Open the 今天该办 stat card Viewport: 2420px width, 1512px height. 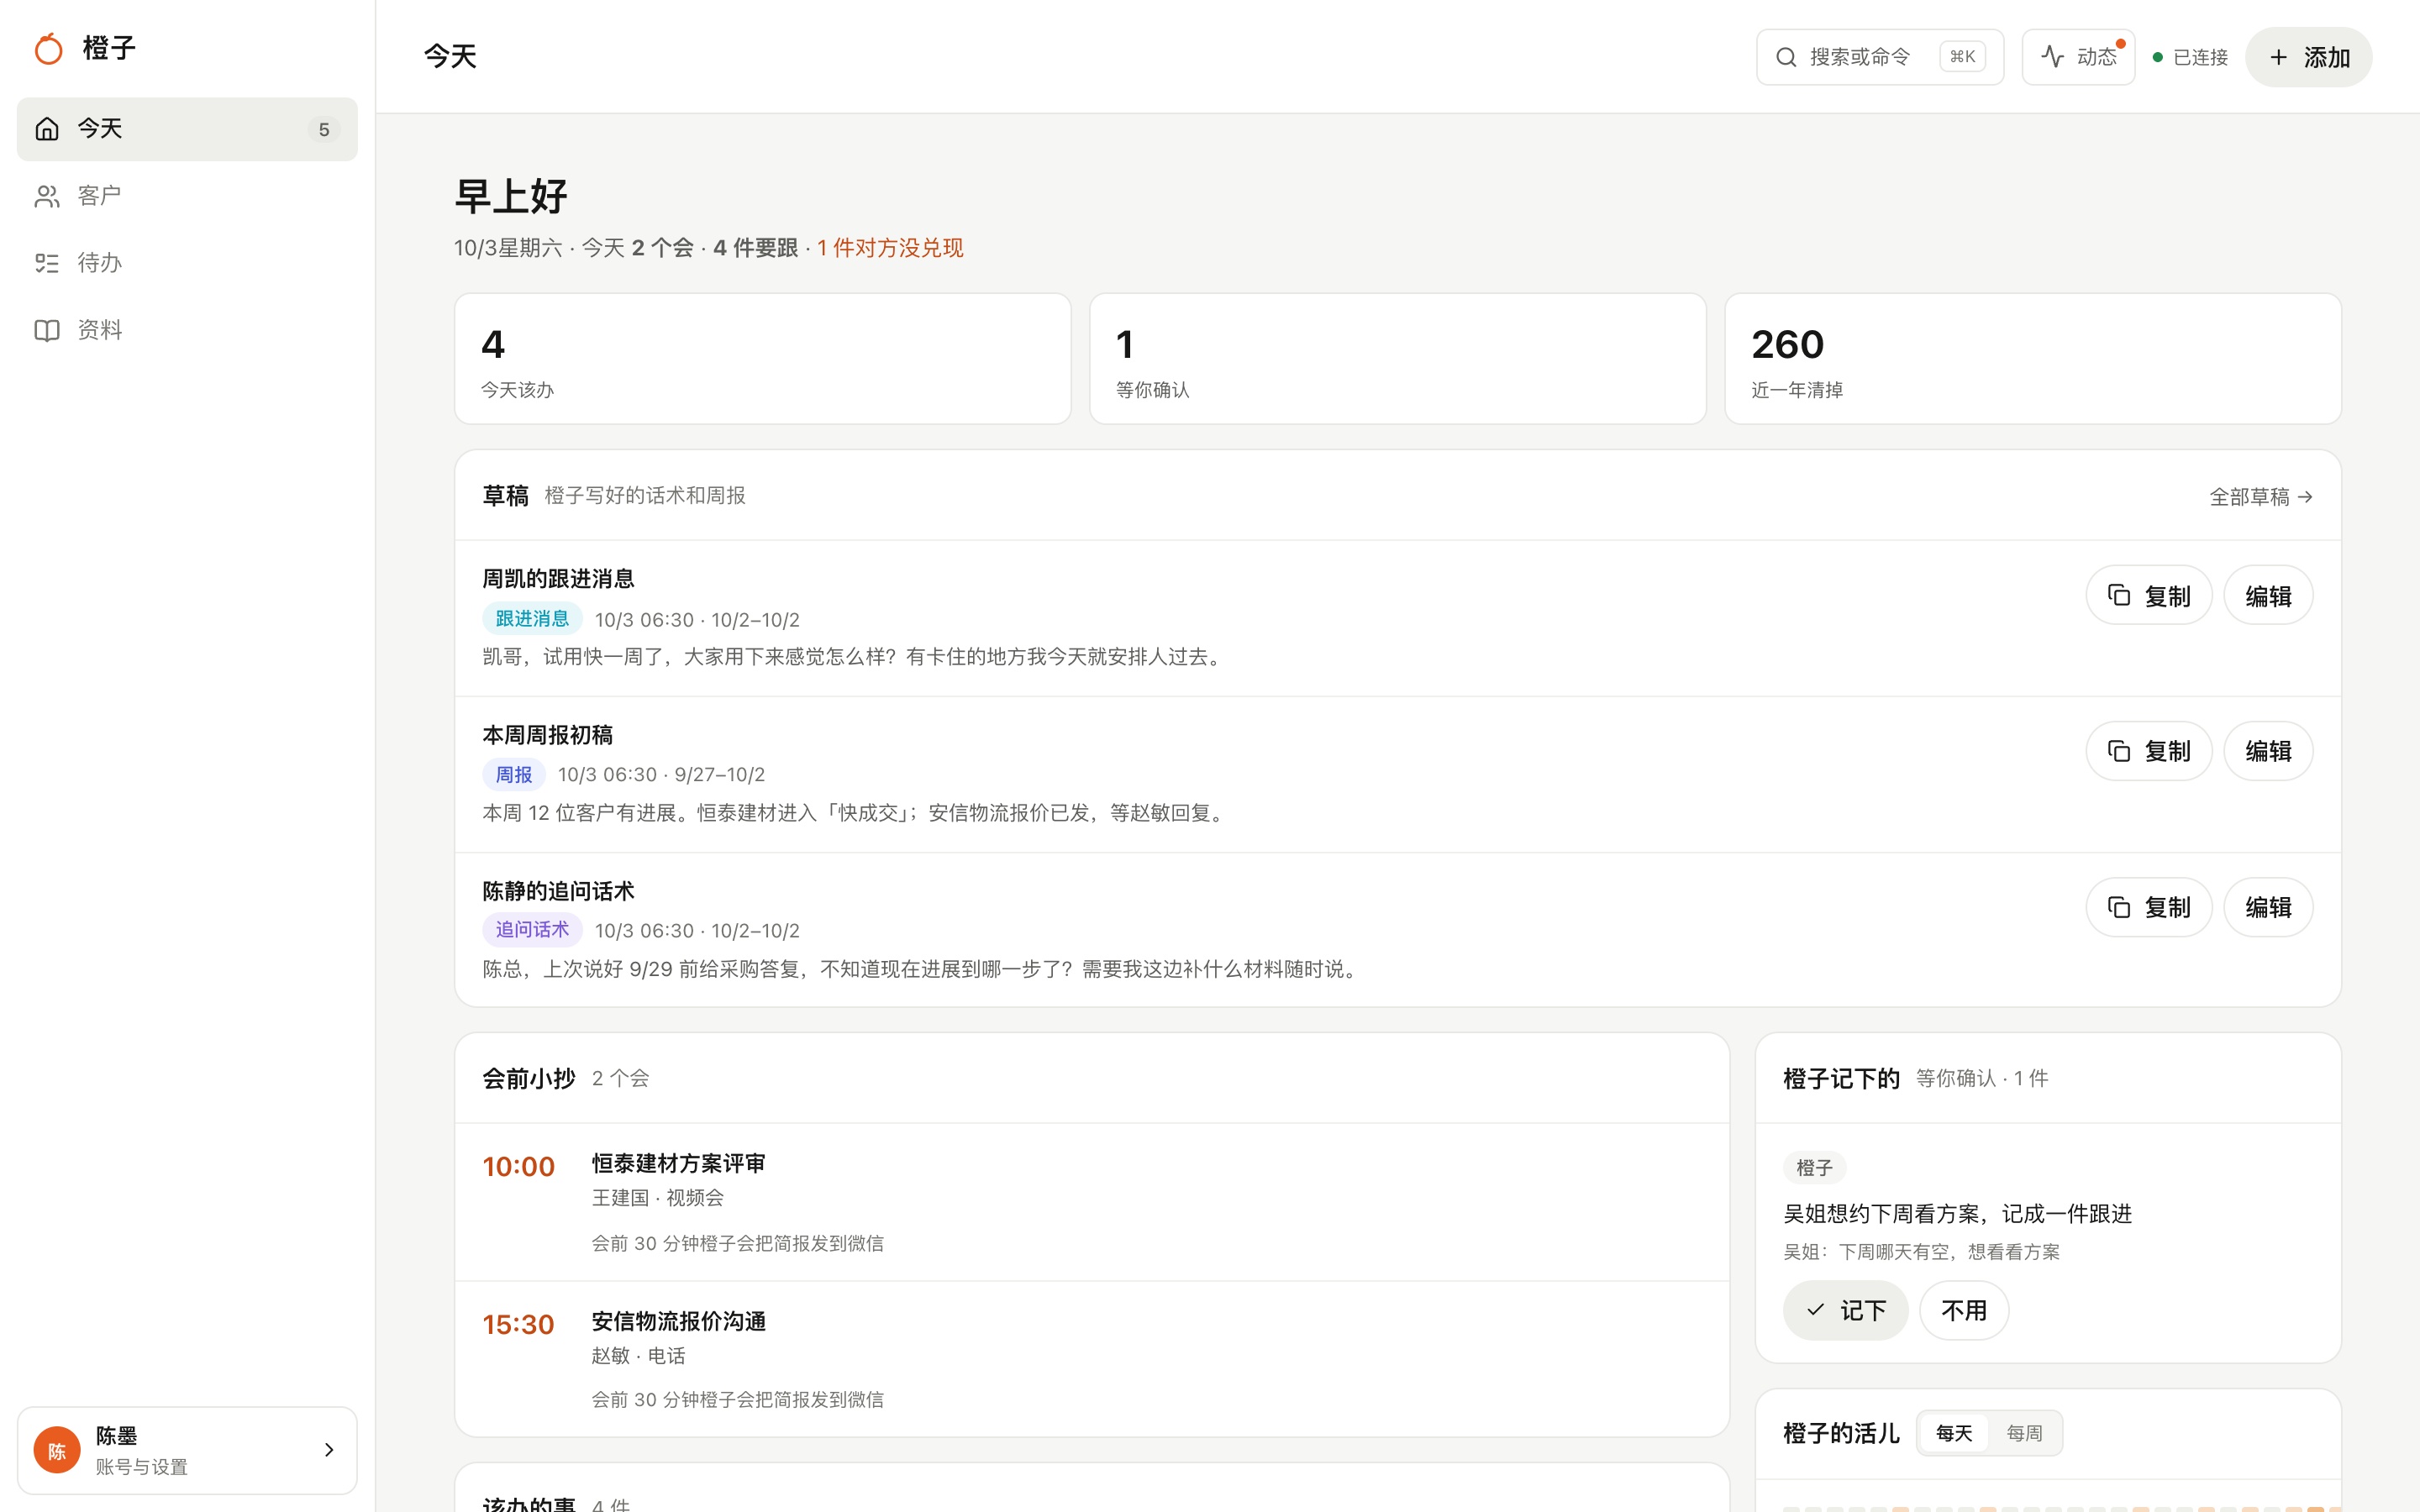point(762,359)
